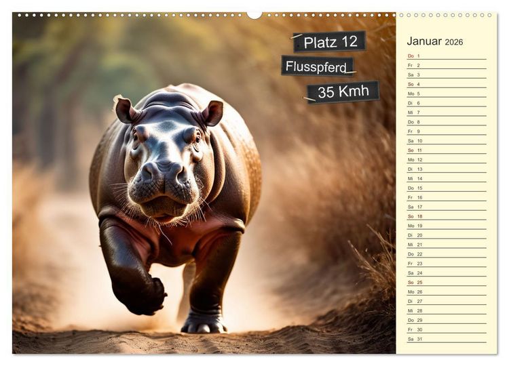Image resolution: width=509 pixels, height=366 pixels.
Task: Select the 'Do 22' calendar row
Action: pyautogui.click(x=447, y=254)
